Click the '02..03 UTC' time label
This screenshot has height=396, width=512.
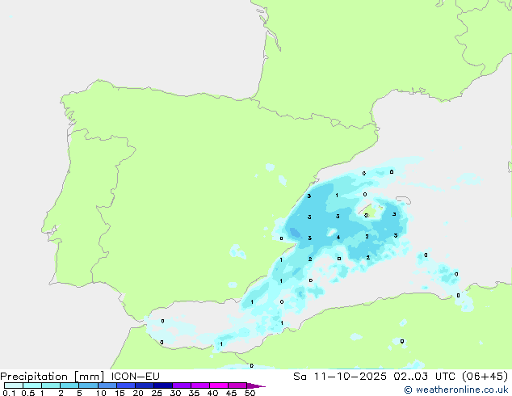(x=424, y=377)
